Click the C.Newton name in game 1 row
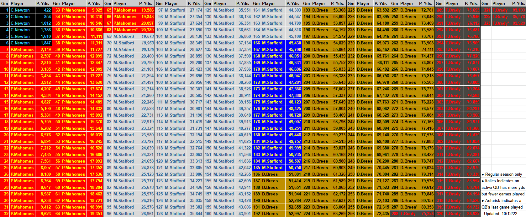 [22, 10]
